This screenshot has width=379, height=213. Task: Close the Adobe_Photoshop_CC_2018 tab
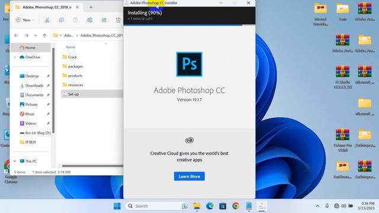pos(77,7)
